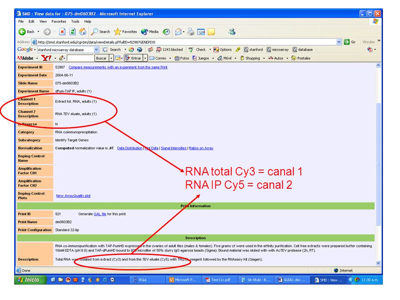
Task: Click the Yahoo Buscar search button
Action: click(x=101, y=58)
